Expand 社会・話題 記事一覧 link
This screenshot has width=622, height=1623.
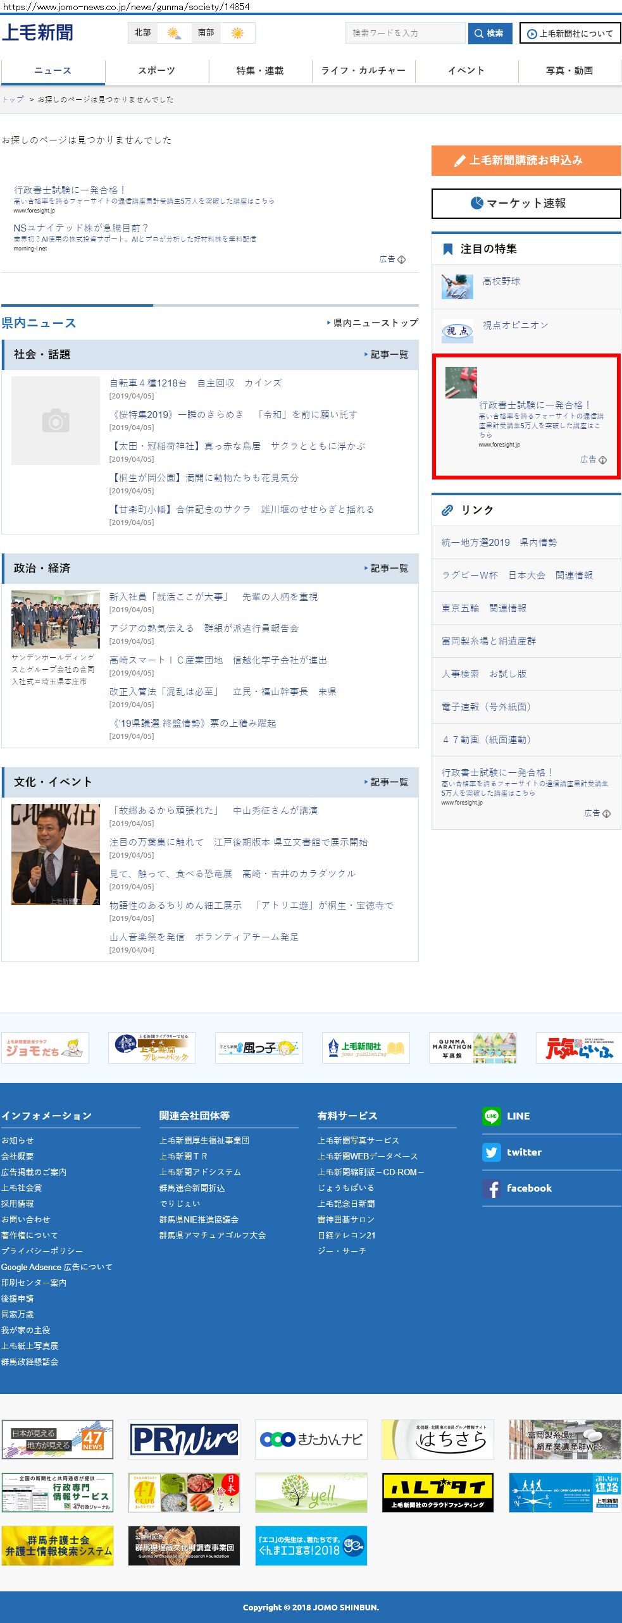pos(387,355)
